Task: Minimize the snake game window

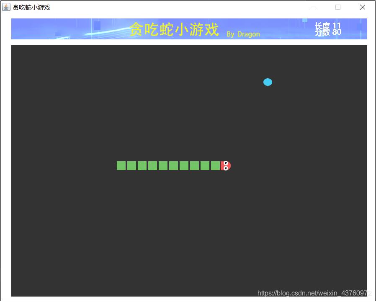Action: [314, 7]
